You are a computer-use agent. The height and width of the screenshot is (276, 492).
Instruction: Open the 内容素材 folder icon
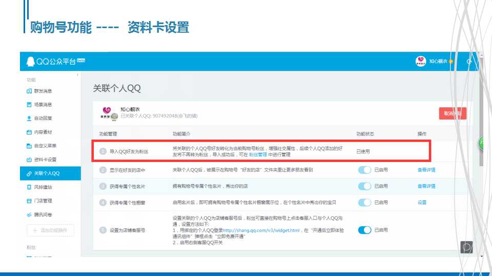(x=29, y=132)
